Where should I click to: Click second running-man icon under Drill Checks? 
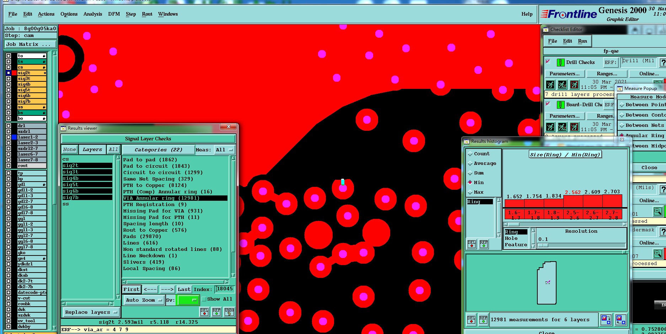(562, 85)
